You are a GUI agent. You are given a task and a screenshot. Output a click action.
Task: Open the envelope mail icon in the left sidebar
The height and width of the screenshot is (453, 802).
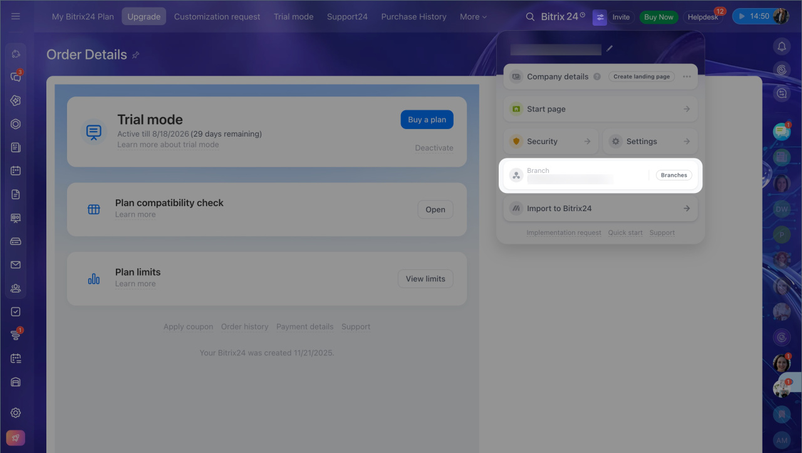[16, 265]
